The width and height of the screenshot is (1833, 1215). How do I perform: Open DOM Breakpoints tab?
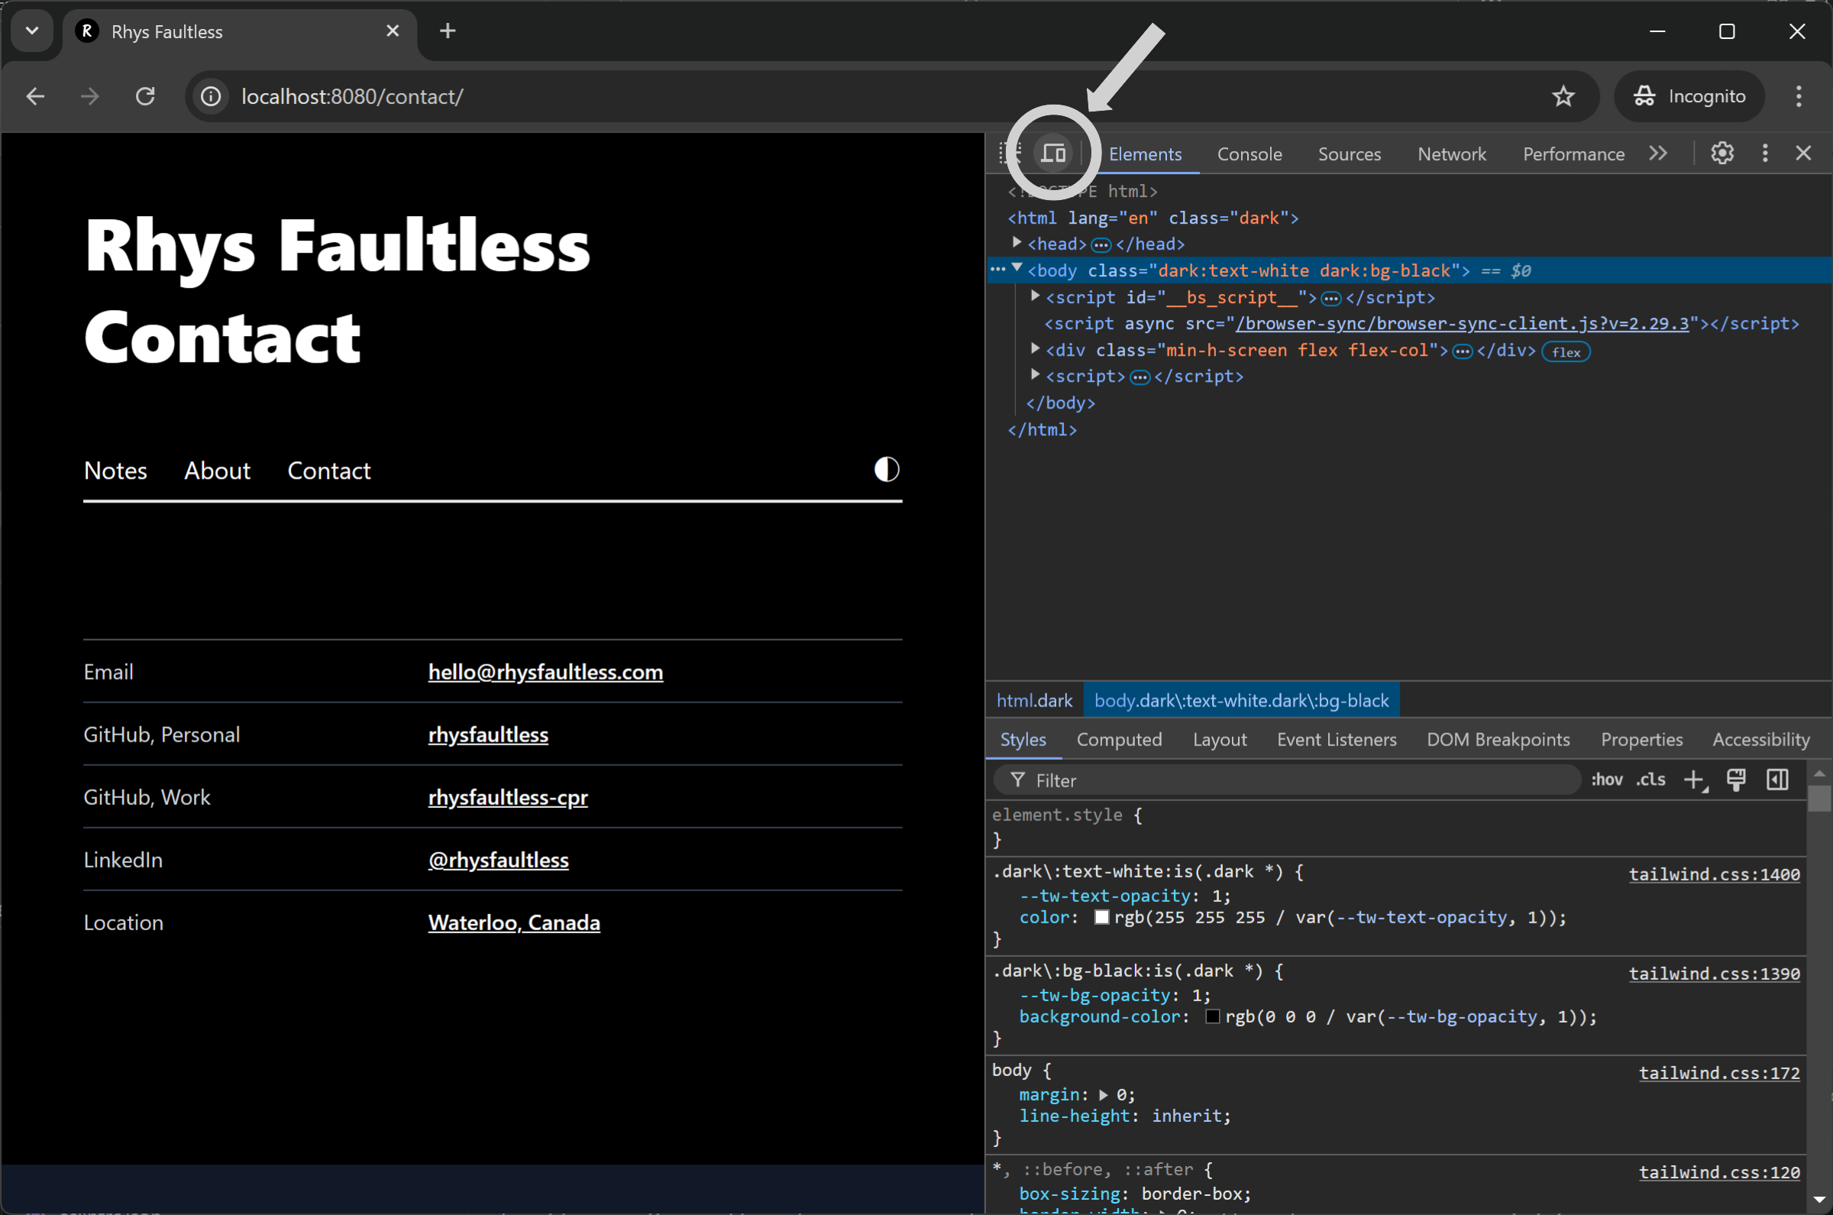(x=1498, y=740)
